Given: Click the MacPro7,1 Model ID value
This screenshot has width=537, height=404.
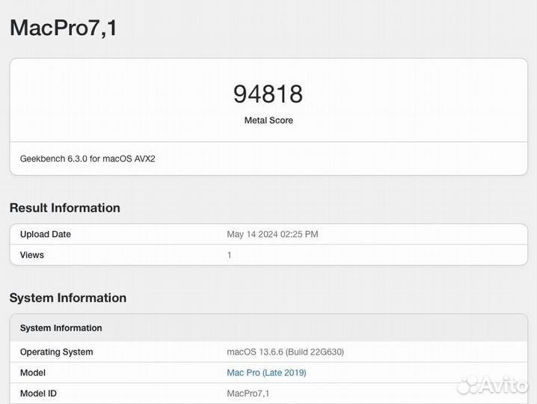Looking at the screenshot, I should (248, 394).
